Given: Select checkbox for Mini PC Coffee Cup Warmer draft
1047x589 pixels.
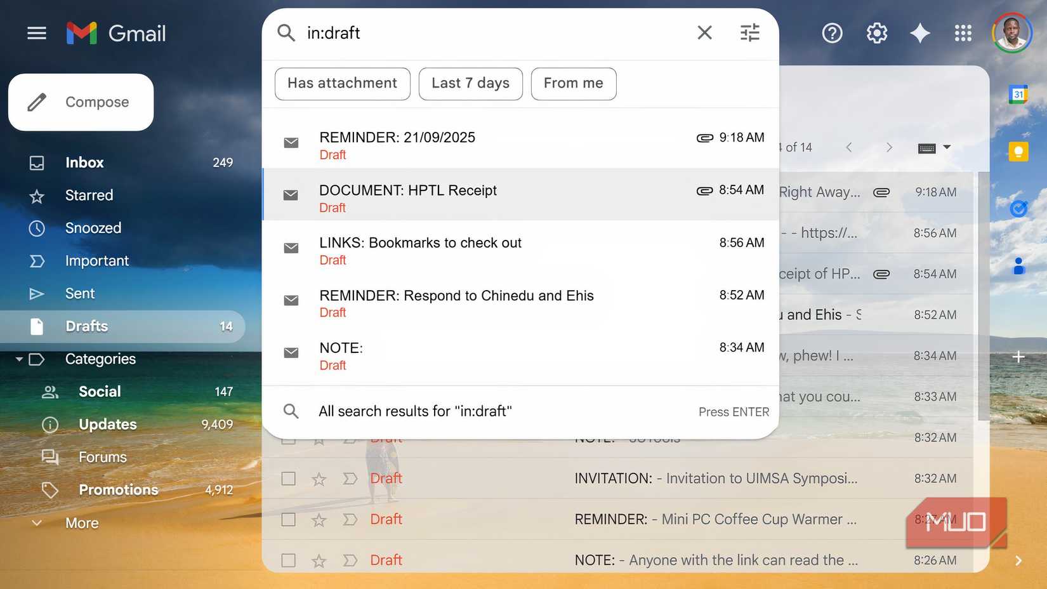Looking at the screenshot, I should [288, 520].
